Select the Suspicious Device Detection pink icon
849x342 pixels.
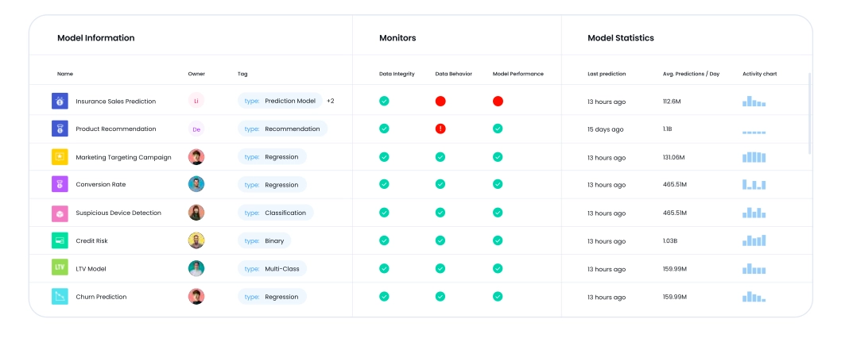tap(60, 213)
